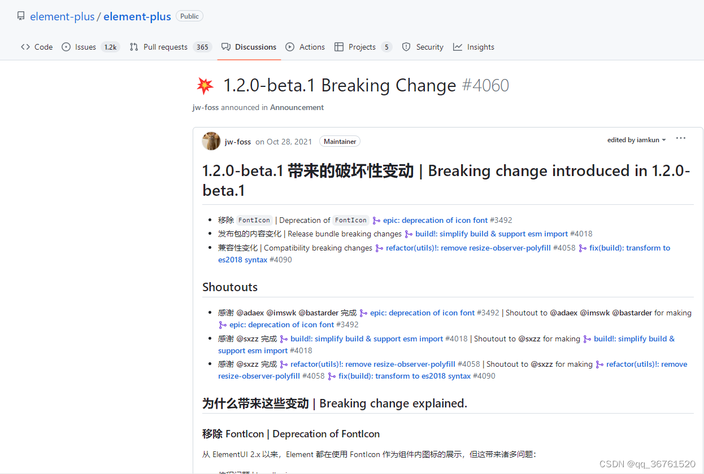This screenshot has width=704, height=474.
Task: Click the Insights tab graph icon
Action: [x=458, y=47]
